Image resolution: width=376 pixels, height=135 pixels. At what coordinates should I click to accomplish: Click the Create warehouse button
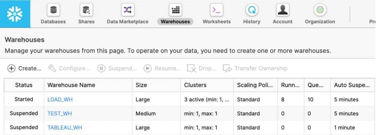tap(24, 68)
